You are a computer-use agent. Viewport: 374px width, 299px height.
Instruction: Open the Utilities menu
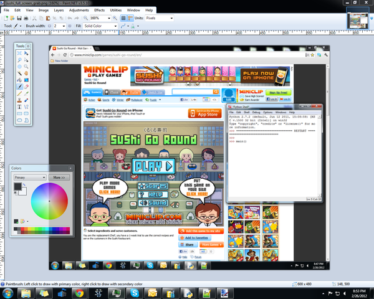[x=116, y=10]
